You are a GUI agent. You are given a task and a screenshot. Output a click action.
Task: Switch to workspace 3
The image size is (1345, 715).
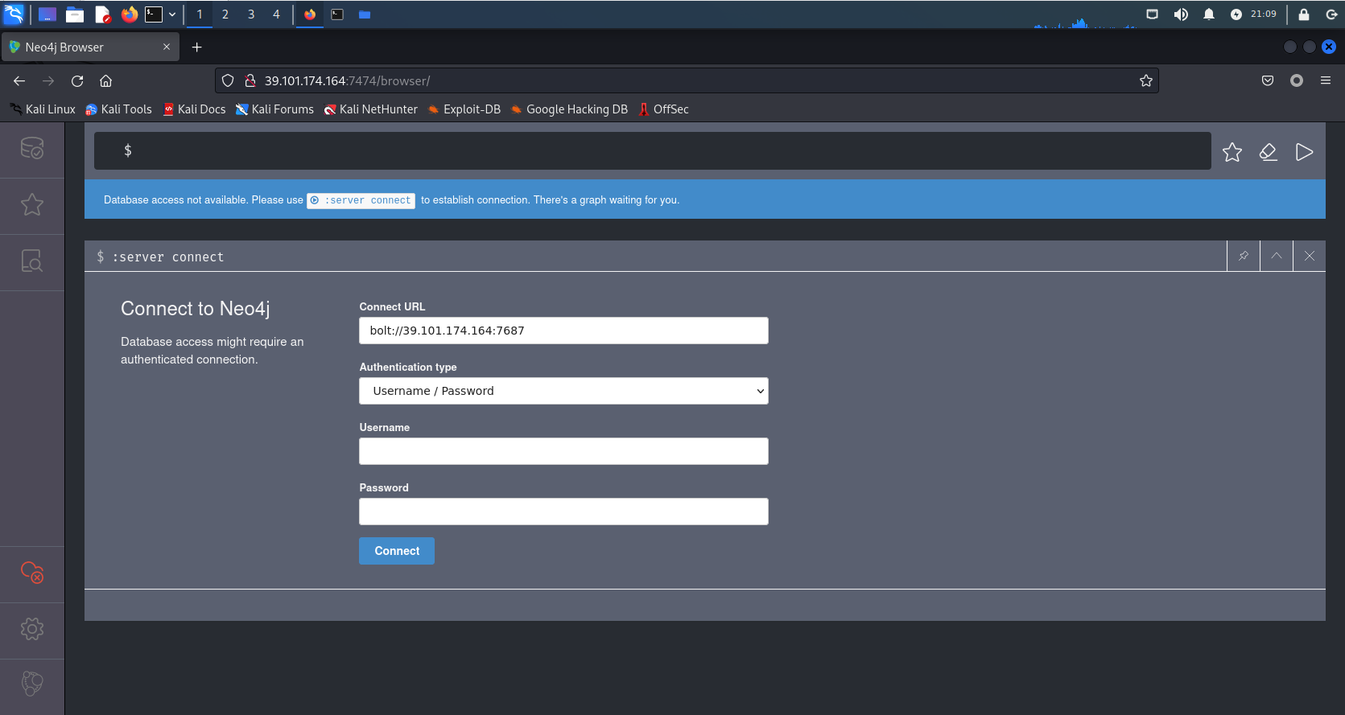pos(251,14)
